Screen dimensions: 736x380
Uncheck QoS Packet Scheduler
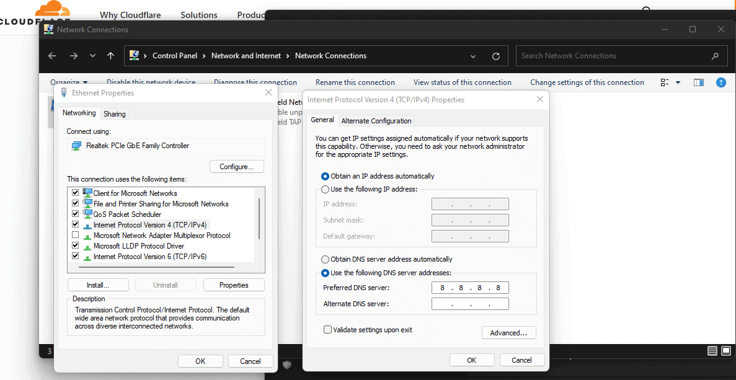click(x=75, y=213)
